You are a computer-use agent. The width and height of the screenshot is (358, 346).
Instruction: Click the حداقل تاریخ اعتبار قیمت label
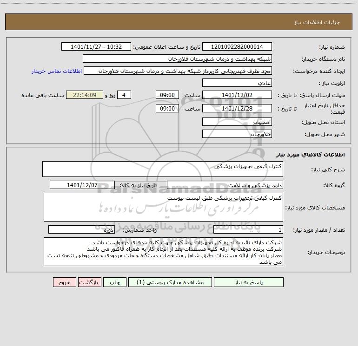(325, 109)
